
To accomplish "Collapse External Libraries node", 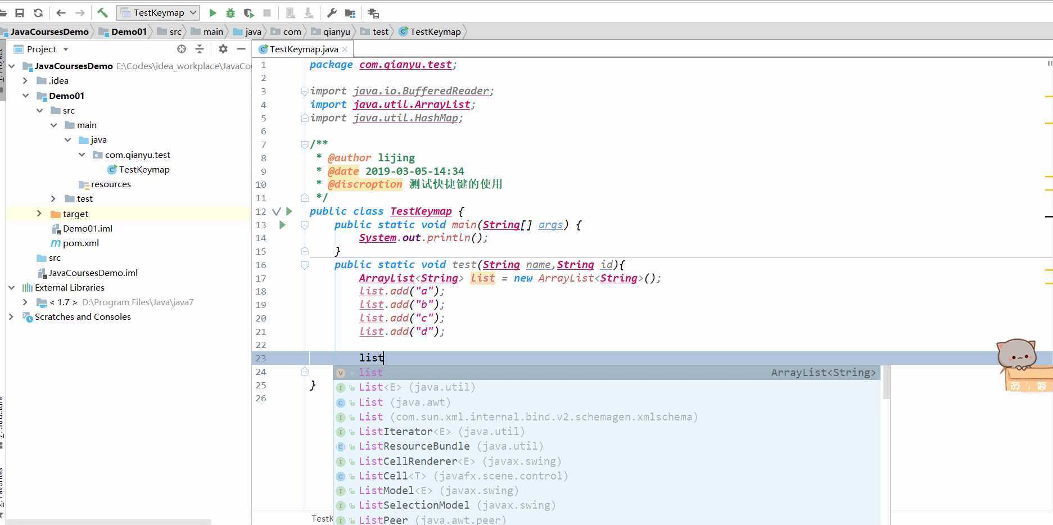I will pos(12,287).
